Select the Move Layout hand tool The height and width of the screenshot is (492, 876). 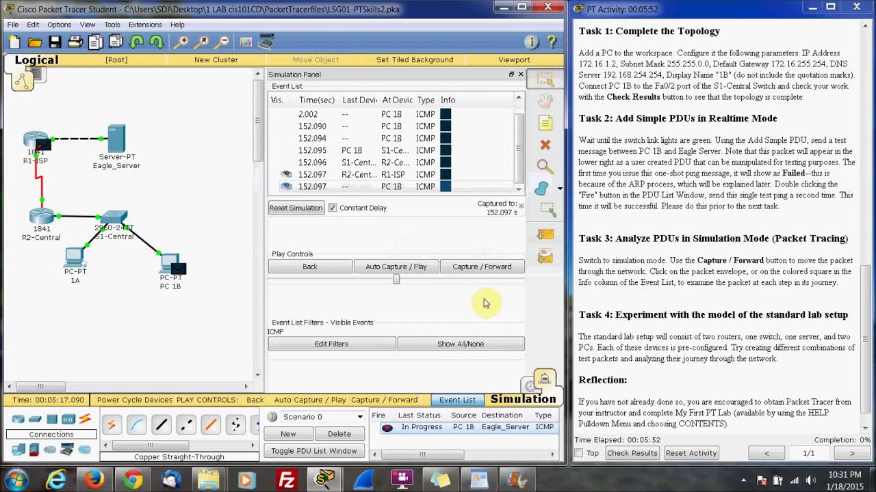pos(545,101)
